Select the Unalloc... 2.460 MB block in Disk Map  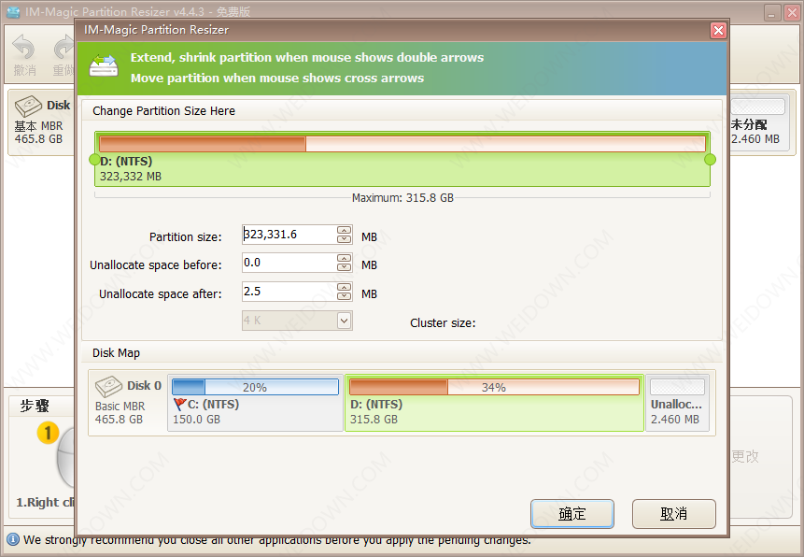tap(678, 403)
